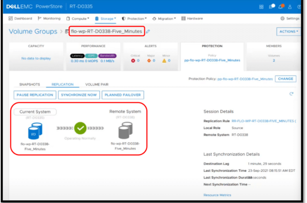Click the 0.1 MB/s bandwidth value
This screenshot has height=203, width=307.
click(x=107, y=61)
